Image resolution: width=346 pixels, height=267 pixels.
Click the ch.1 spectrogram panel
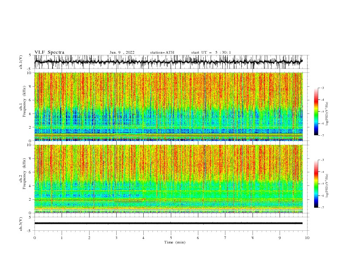[169, 106]
